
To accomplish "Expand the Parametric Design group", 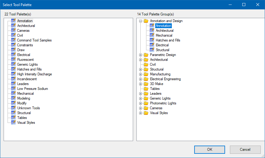I will 140,55.
